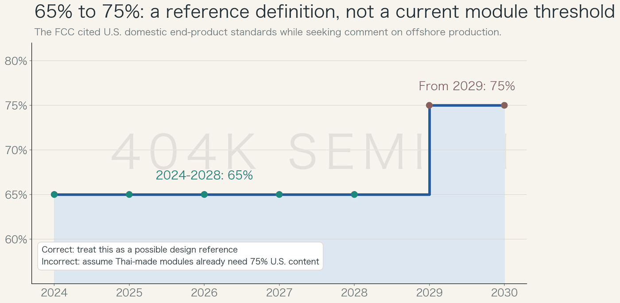The image size is (620, 303).
Task: Click the '2024-2028: 65%' annotation label
Action: pyautogui.click(x=204, y=176)
